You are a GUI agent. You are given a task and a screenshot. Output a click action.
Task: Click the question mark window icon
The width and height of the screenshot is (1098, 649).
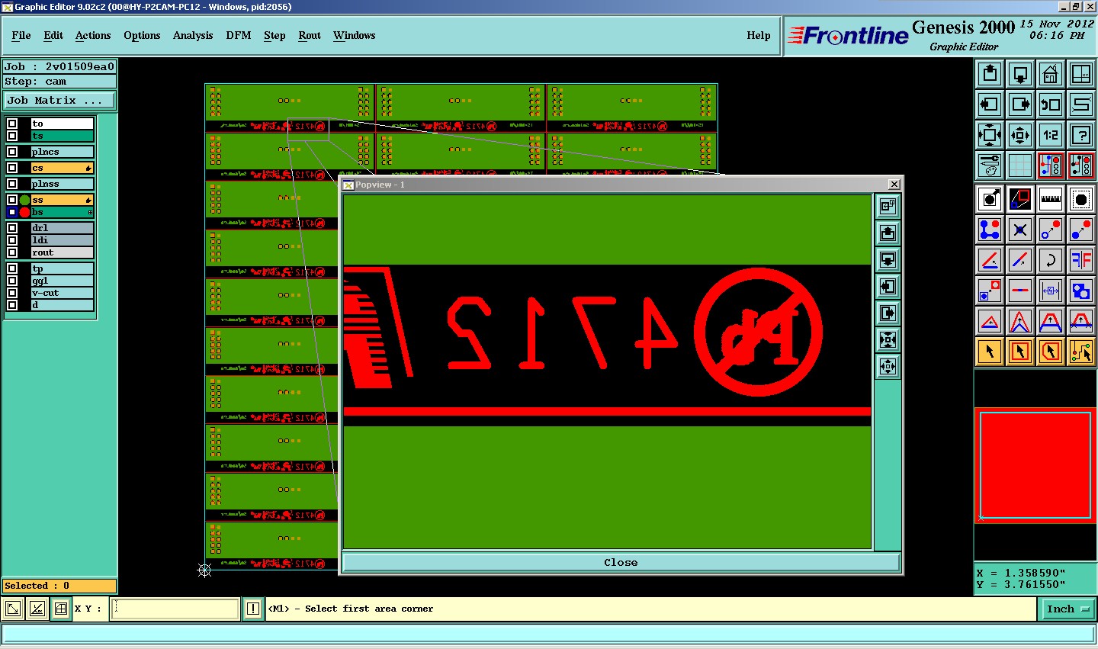1081,135
